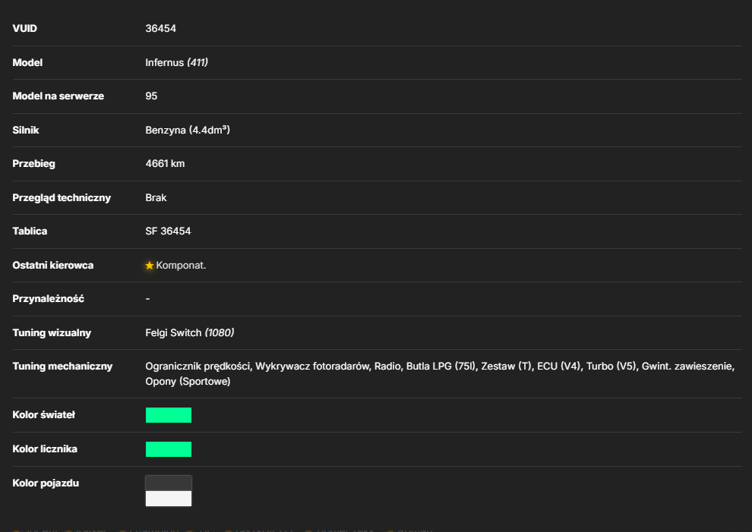This screenshot has height=532, width=752.
Task: Click the dash value in the Przynależność row
Action: 147,298
